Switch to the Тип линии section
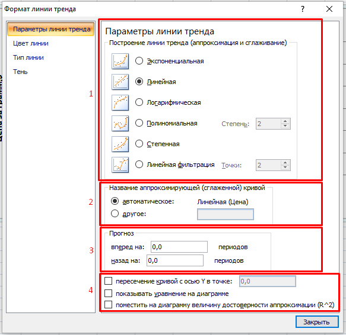 click(28, 57)
